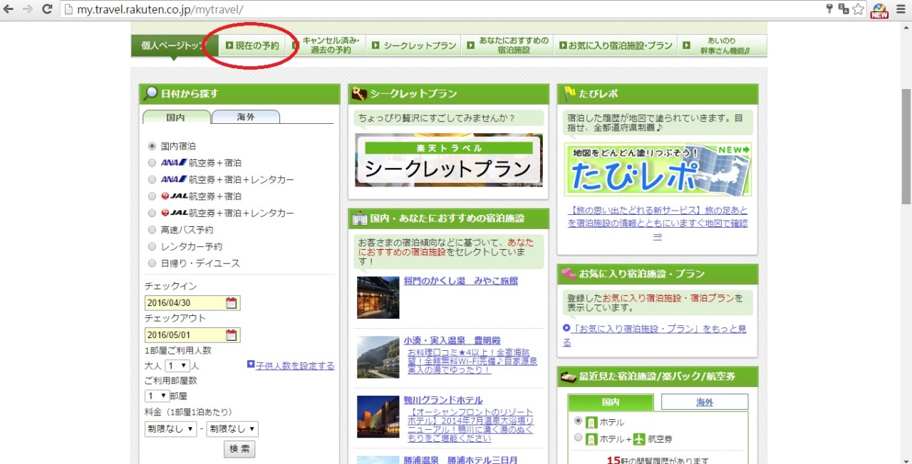Screen dimensions: 912x464
Task: Choose the 日帰り・デイユース radio button
Action: click(152, 263)
